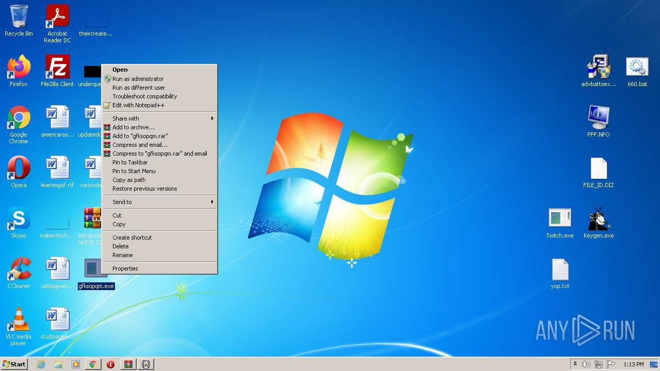
Task: Select the FILE_ID.DIZ file icon
Action: [x=599, y=172]
